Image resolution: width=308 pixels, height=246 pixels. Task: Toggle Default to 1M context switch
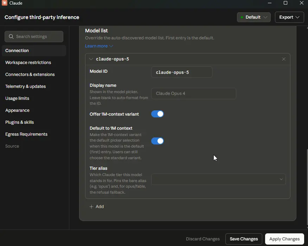(157, 141)
